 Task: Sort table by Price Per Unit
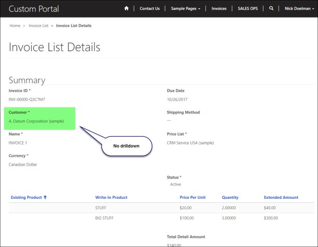tap(192, 197)
